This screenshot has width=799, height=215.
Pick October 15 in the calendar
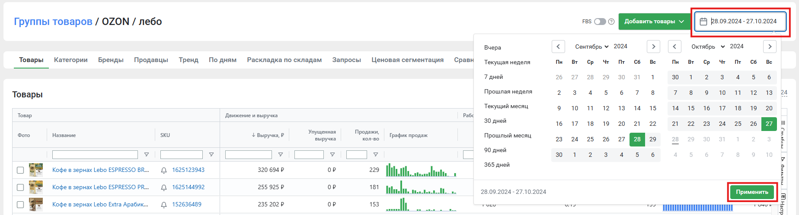pyautogui.click(x=691, y=108)
